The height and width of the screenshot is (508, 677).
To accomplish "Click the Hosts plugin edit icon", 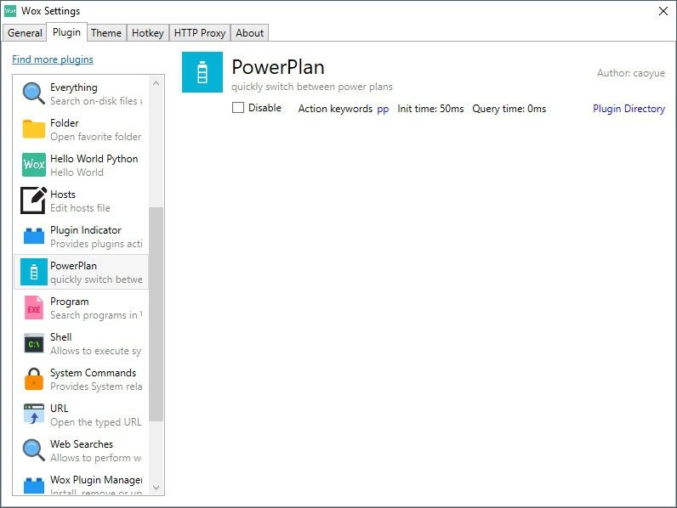I will 34,200.
